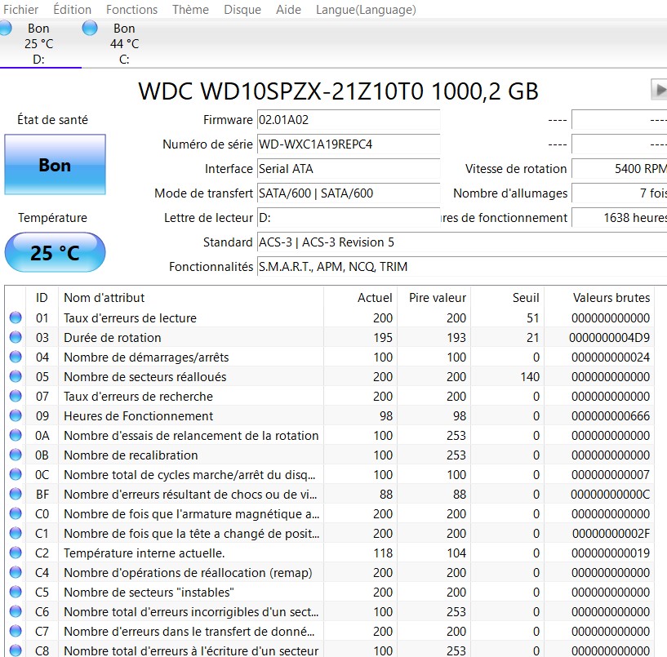Click status orb for attribute C5

click(16, 592)
